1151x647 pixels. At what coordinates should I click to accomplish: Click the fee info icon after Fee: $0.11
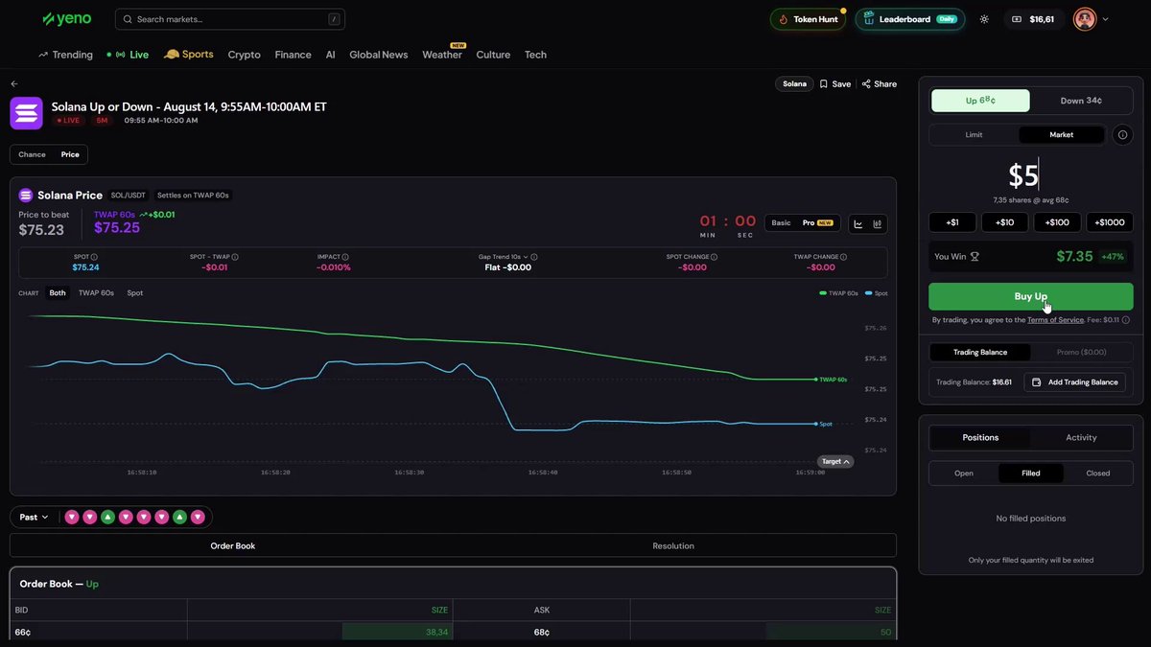tap(1125, 320)
